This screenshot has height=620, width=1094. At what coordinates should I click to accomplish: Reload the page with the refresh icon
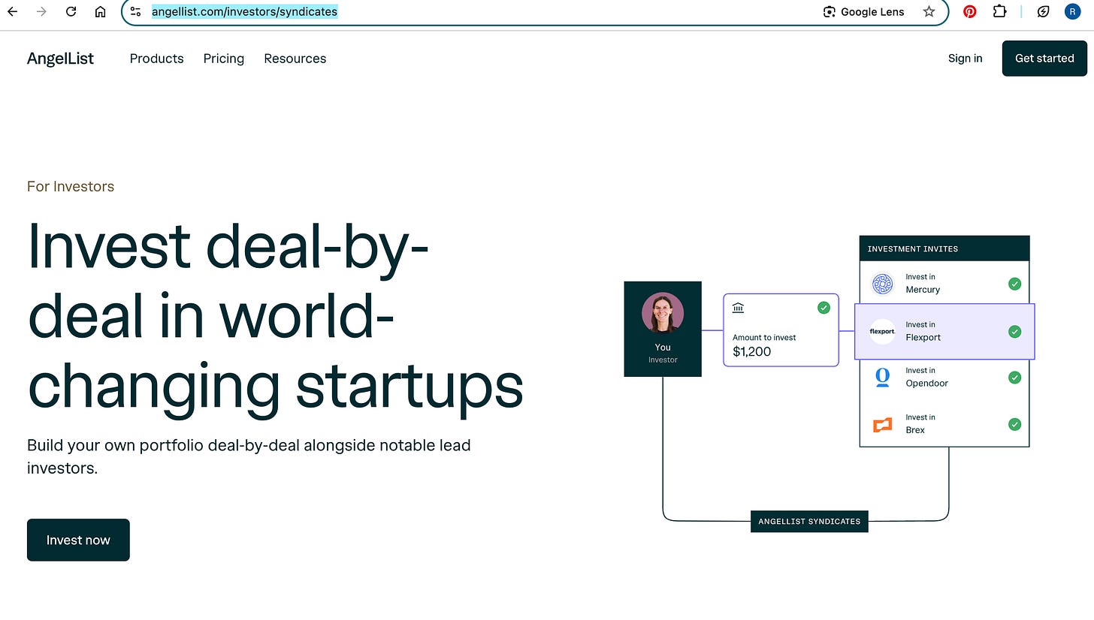pyautogui.click(x=71, y=11)
